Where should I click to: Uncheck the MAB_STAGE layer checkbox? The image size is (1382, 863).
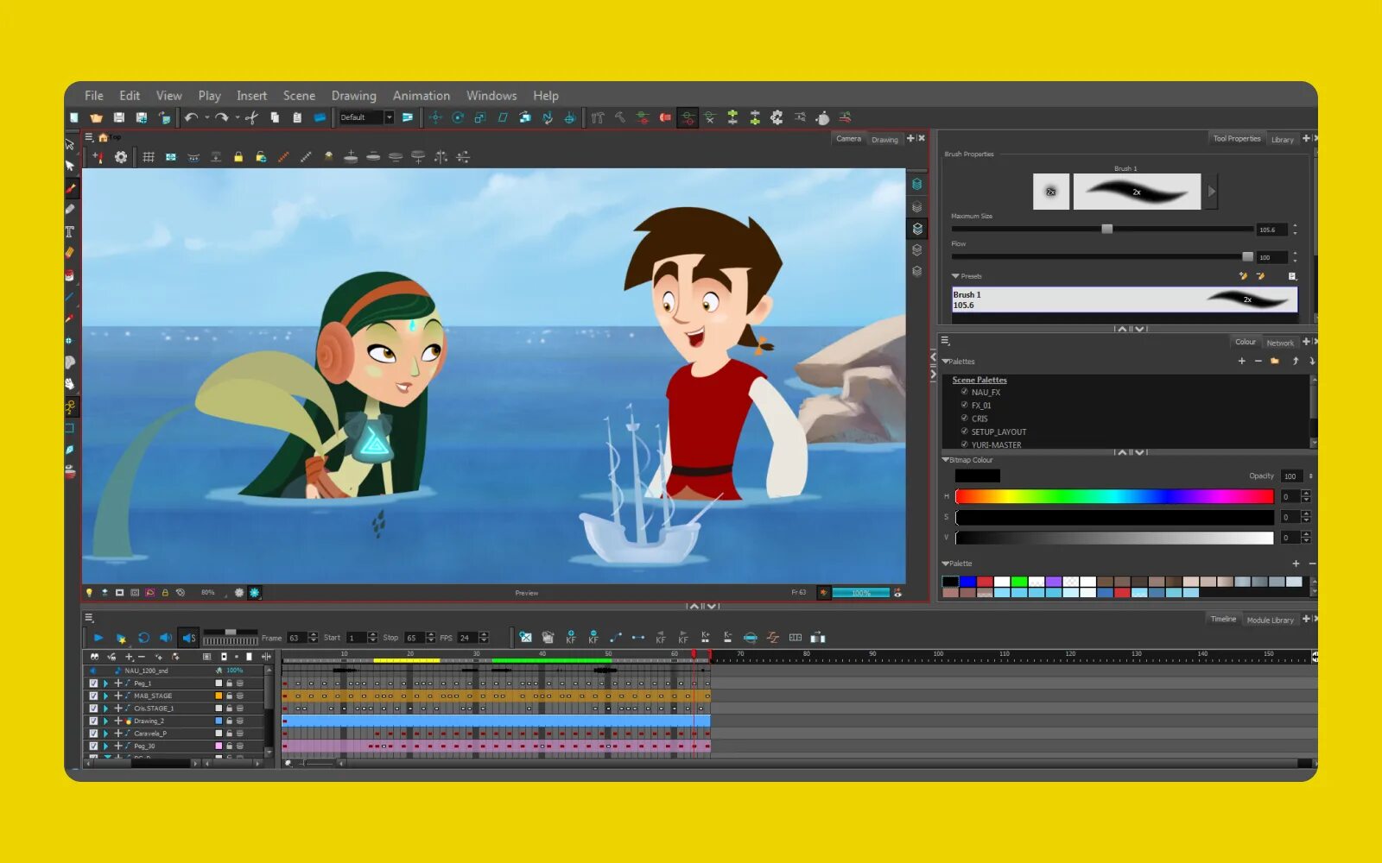(x=94, y=696)
